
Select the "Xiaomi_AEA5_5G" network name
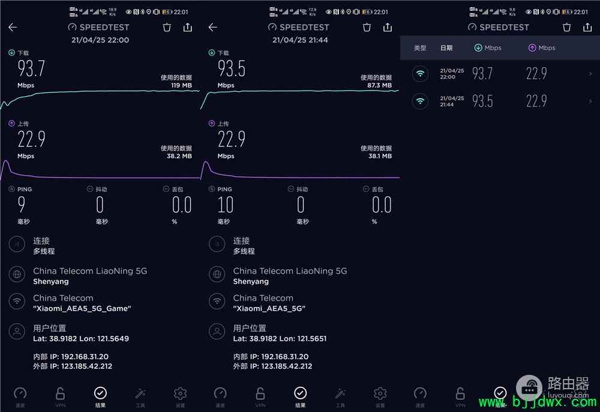coord(269,308)
